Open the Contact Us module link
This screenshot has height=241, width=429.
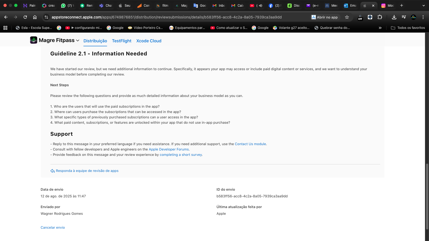(x=250, y=144)
